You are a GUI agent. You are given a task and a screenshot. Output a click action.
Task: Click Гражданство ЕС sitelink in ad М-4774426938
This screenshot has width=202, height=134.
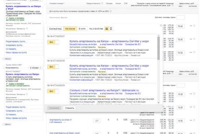click(133, 69)
